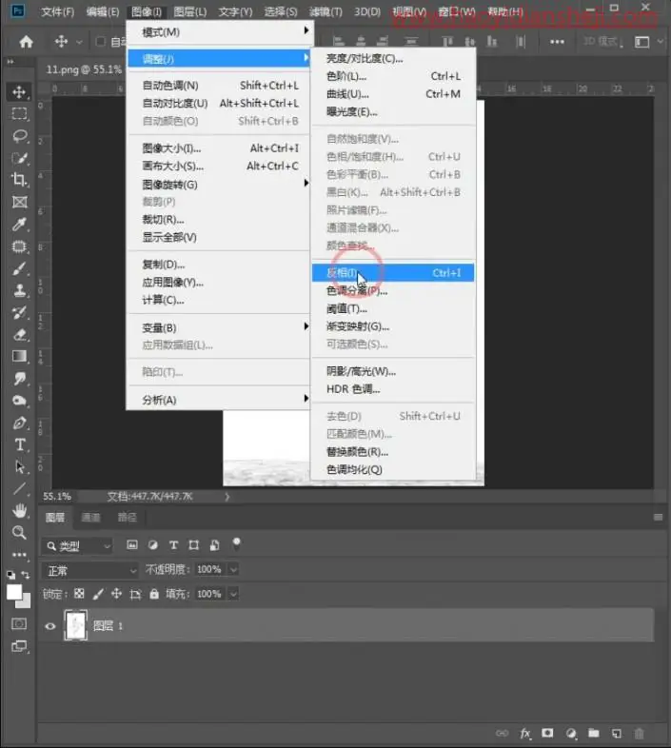Choose 曲线(U)... from the submenu

click(x=393, y=94)
